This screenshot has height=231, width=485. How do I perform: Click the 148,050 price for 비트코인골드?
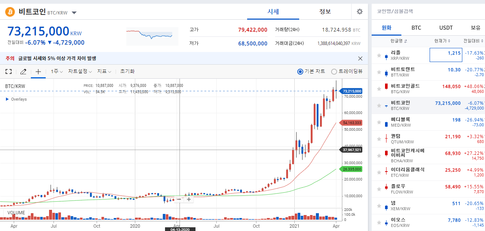click(x=451, y=86)
